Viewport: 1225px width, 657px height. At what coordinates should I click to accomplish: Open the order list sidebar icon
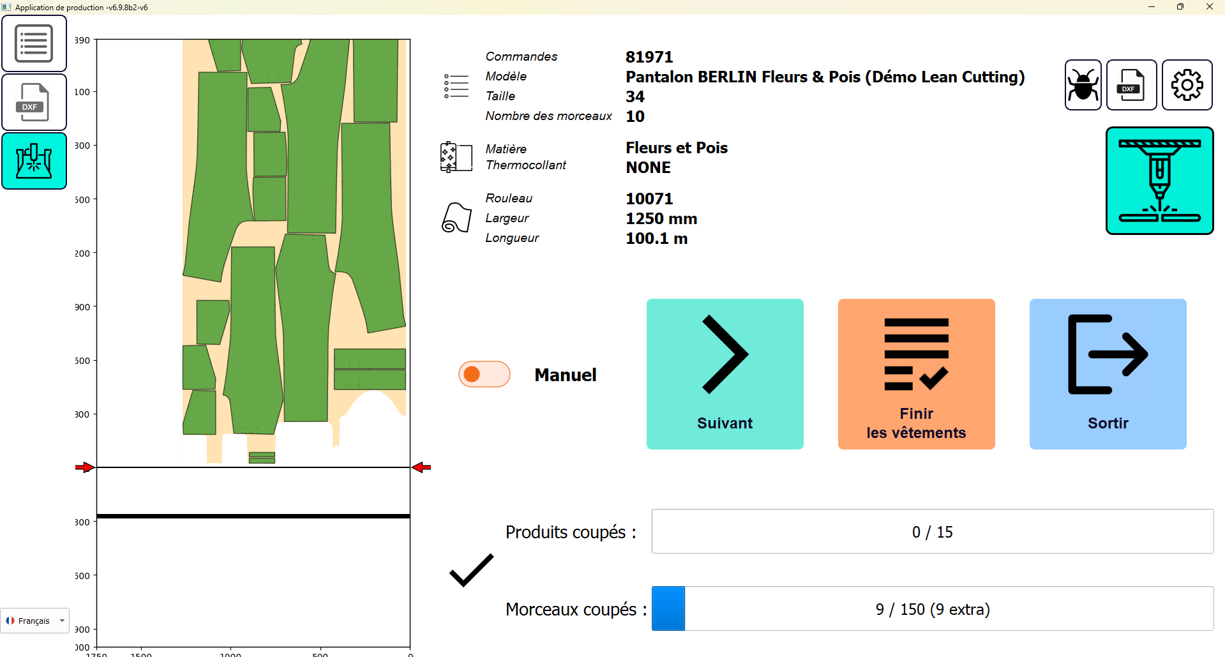(34, 43)
